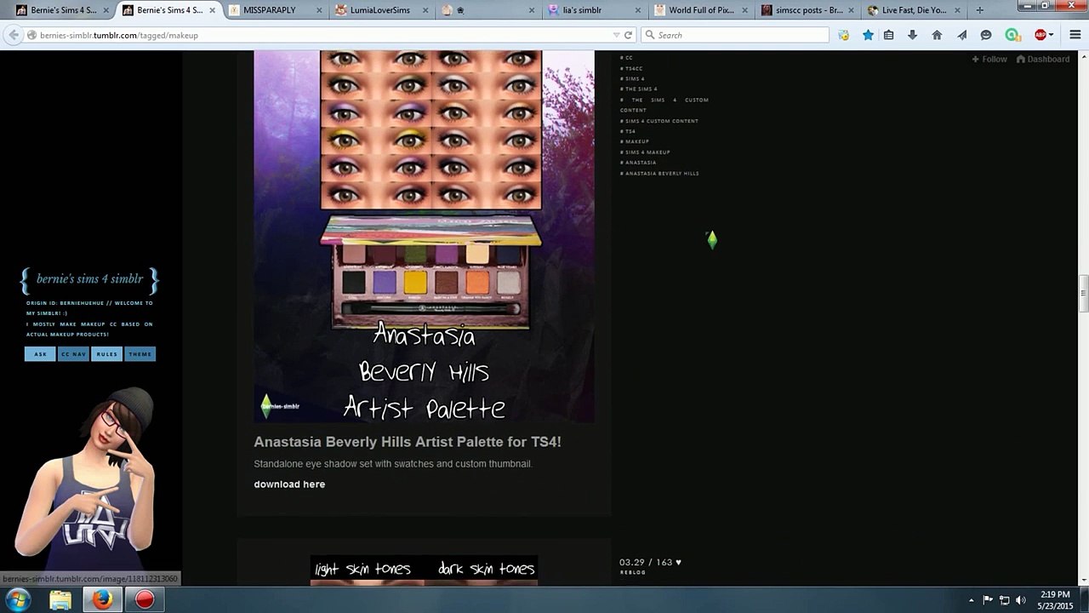Open the SIMS 4 CUSTOM CONTENT tag
The height and width of the screenshot is (613, 1089).
(x=659, y=121)
